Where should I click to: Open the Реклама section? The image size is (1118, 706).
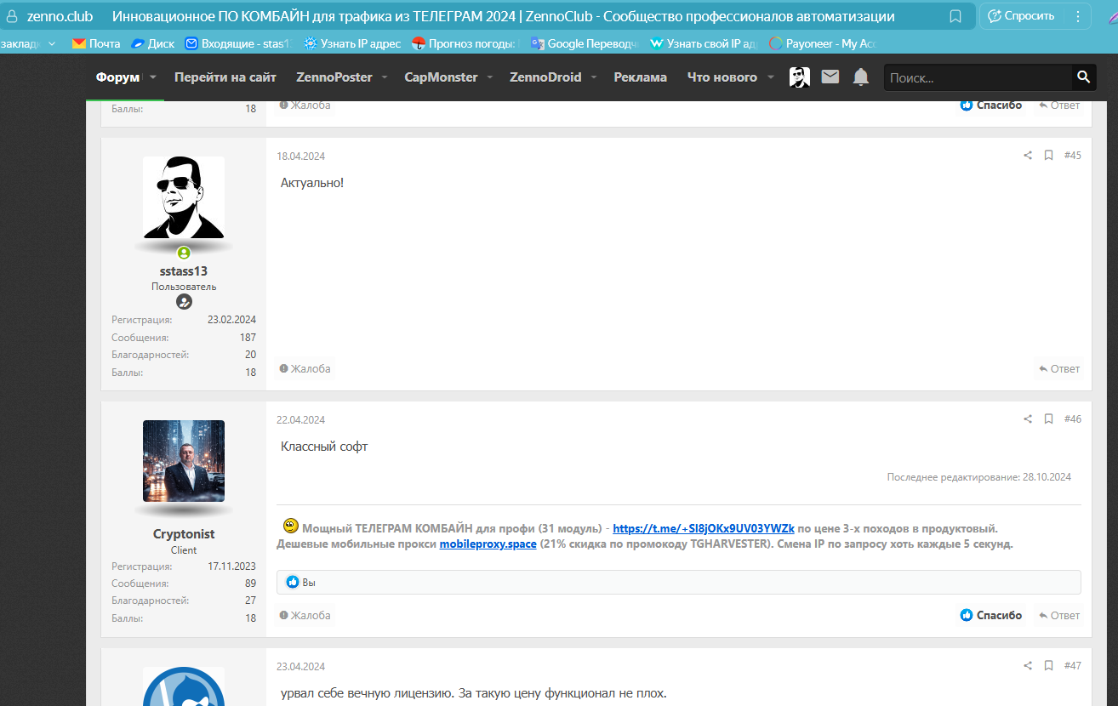coord(641,77)
